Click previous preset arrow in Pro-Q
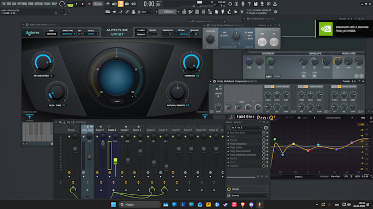The height and width of the screenshot is (209, 373). (314, 118)
